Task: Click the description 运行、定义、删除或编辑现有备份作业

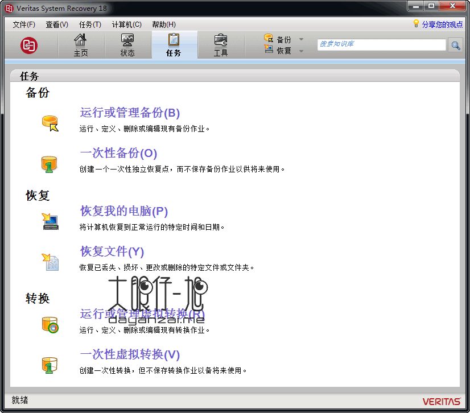Action: pos(144,129)
